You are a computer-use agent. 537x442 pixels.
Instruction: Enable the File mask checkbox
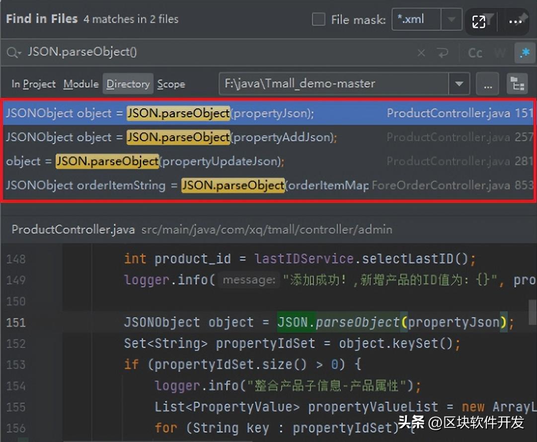(x=318, y=20)
